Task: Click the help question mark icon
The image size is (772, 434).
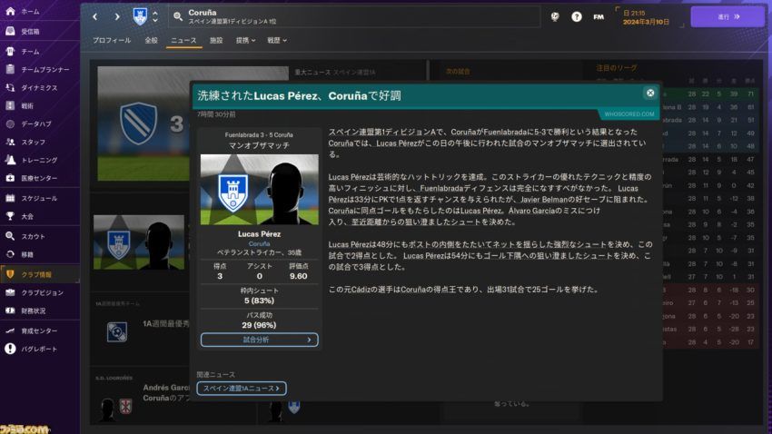Action: 577,16
